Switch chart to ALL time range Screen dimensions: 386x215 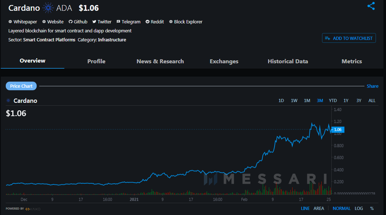(372, 101)
